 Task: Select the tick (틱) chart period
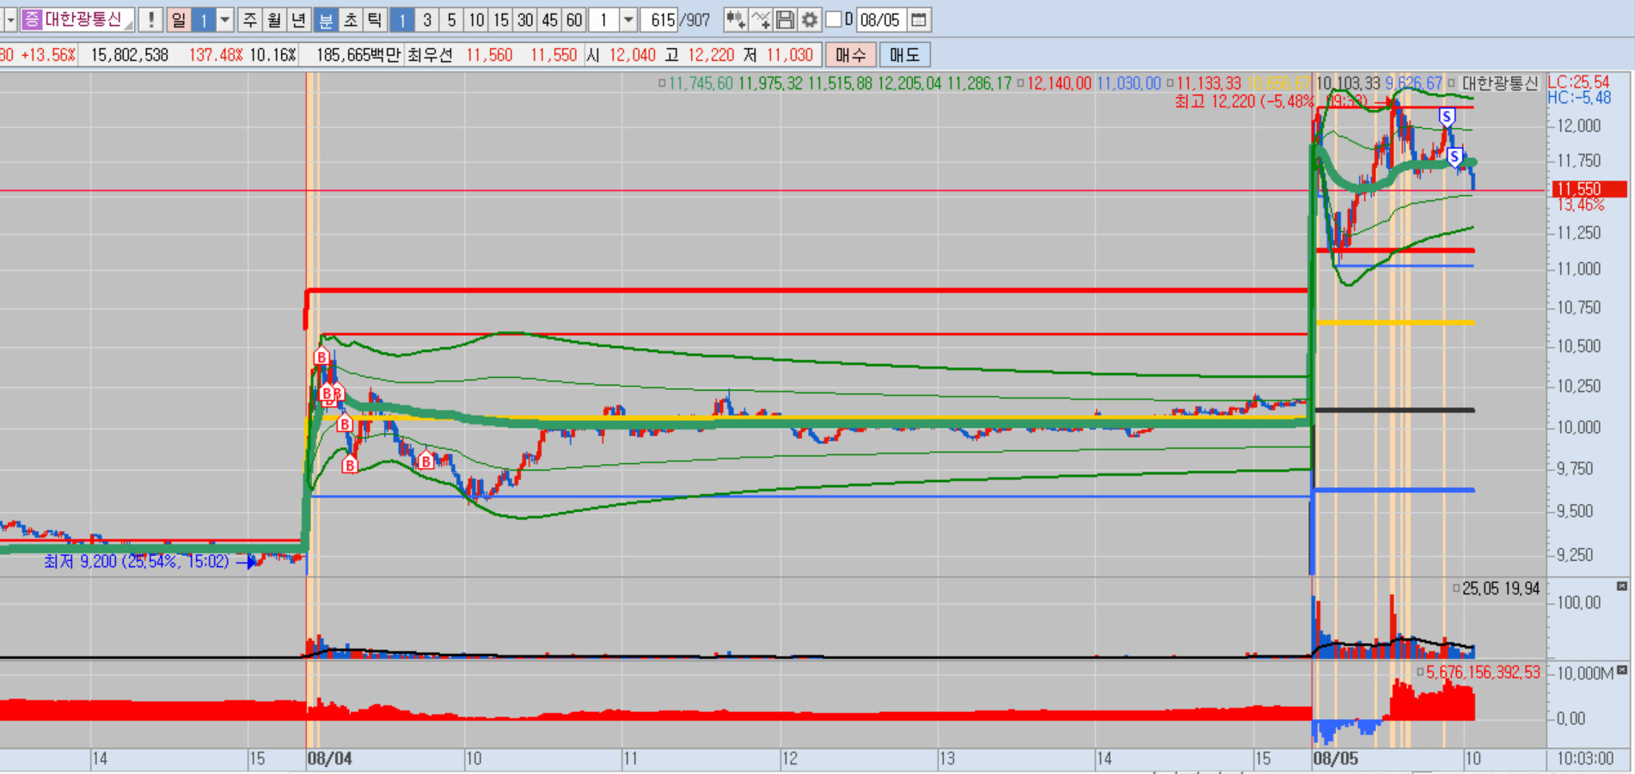point(375,19)
